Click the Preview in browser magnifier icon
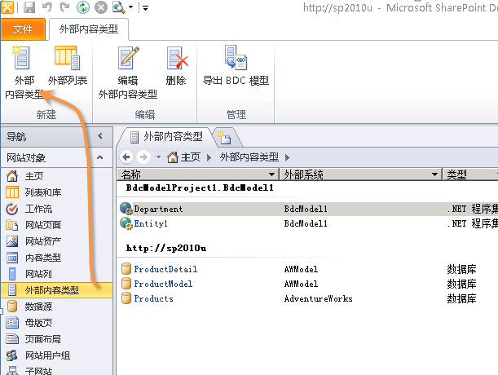The width and height of the screenshot is (498, 375). [118, 7]
